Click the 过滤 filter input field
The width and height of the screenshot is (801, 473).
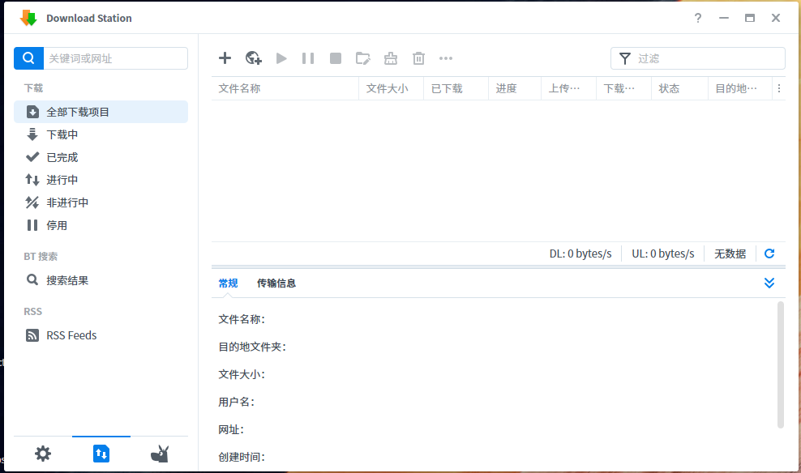tap(707, 58)
